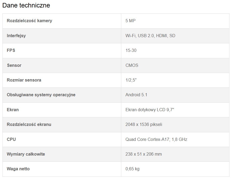Screen dimensions: 234x181
Task: Click 'Obsługiwane systemy operacyjne' label
Action: pos(41,95)
